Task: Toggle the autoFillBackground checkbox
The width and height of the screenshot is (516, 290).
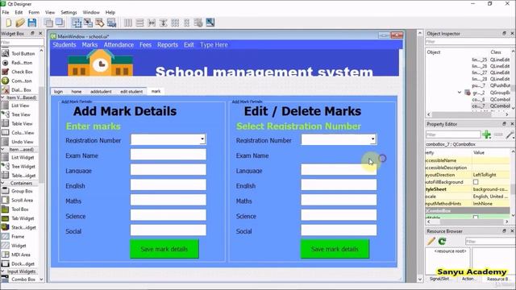Action: (x=476, y=182)
